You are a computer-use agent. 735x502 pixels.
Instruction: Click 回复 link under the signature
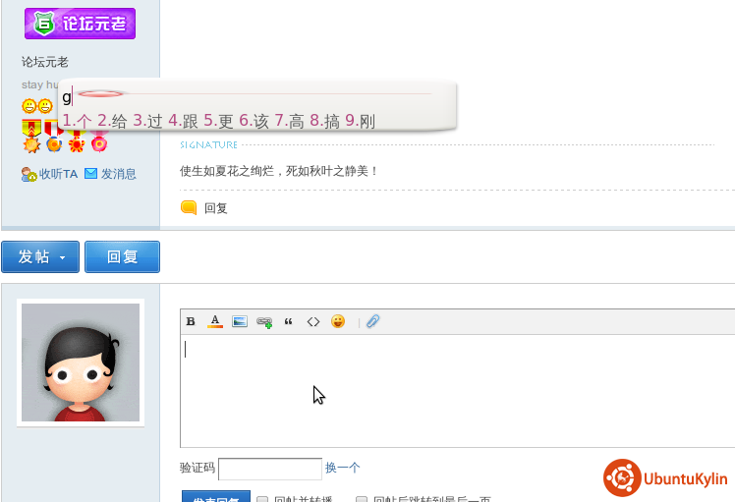(x=215, y=208)
